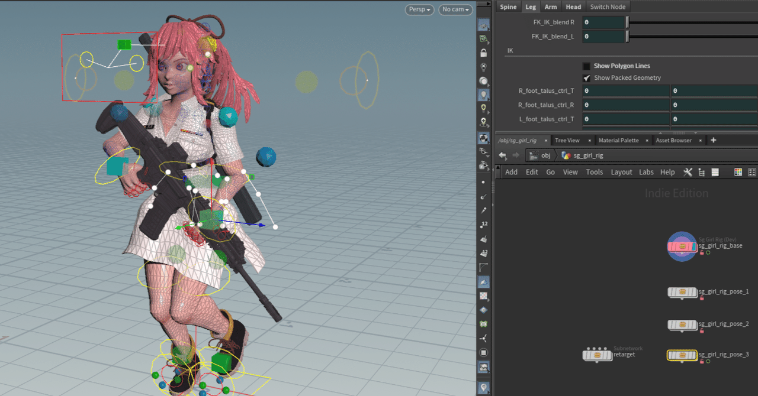This screenshot has height=396, width=758.
Task: Click the hierarchy list icon beside the wrench
Action: [x=701, y=172]
